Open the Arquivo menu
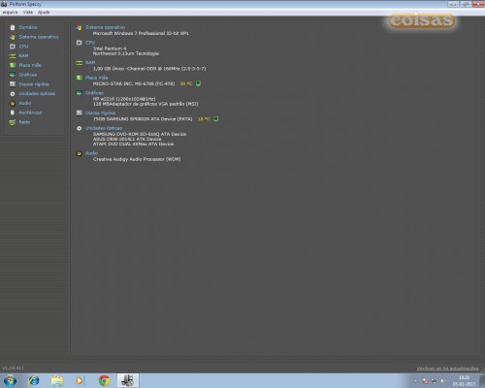Viewport: 485px width, 388px height. click(10, 12)
